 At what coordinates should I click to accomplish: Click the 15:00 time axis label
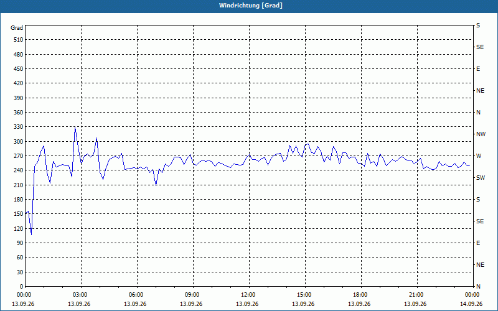(305, 295)
